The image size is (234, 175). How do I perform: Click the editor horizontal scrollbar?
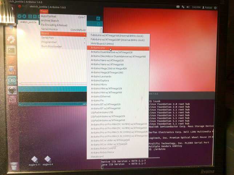click(x=53, y=84)
